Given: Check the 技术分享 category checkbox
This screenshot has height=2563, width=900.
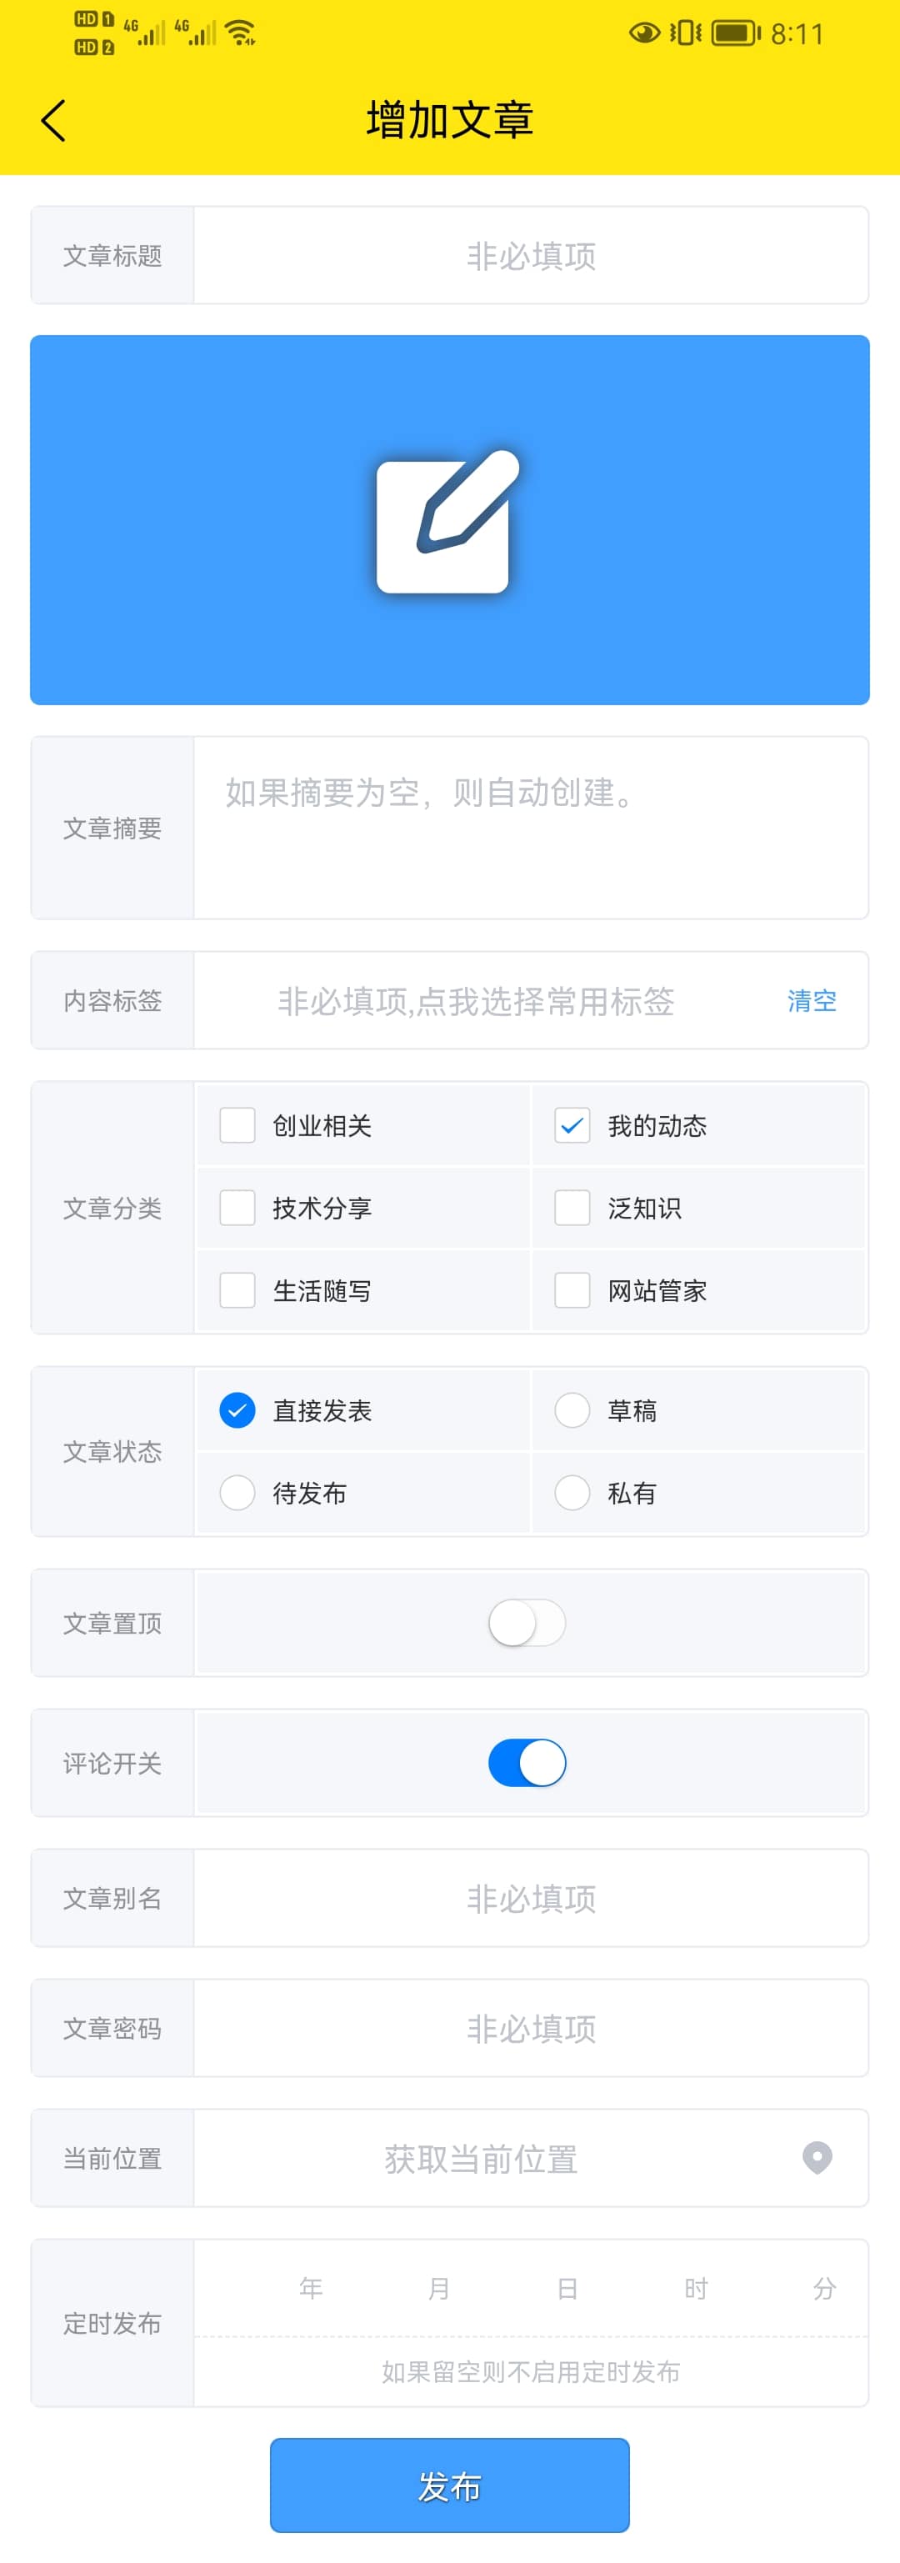Looking at the screenshot, I should coord(237,1208).
